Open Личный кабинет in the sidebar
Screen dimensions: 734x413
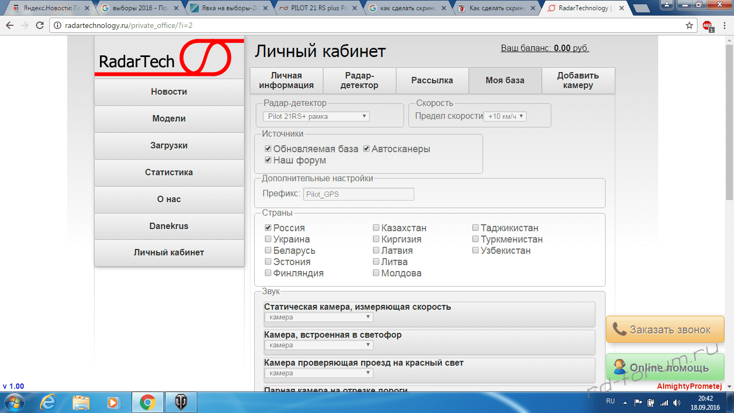pos(169,252)
